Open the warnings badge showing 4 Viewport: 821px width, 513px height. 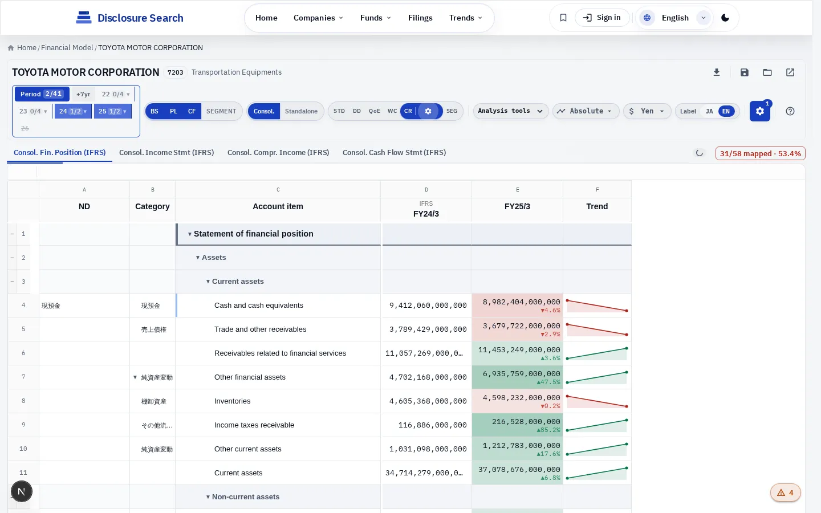(x=786, y=492)
